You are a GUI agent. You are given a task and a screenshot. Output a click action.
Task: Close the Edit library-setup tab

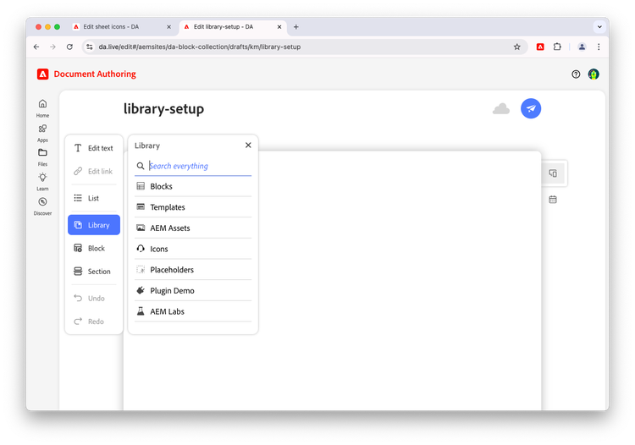tap(279, 27)
